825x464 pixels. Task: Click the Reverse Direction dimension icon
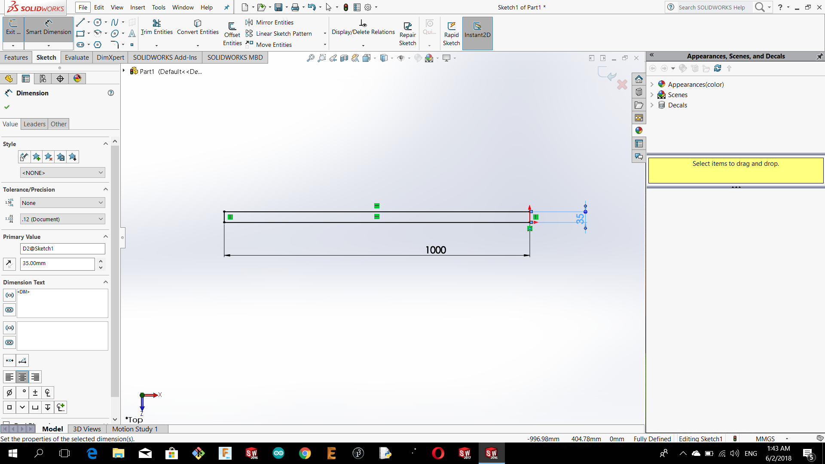point(9,264)
